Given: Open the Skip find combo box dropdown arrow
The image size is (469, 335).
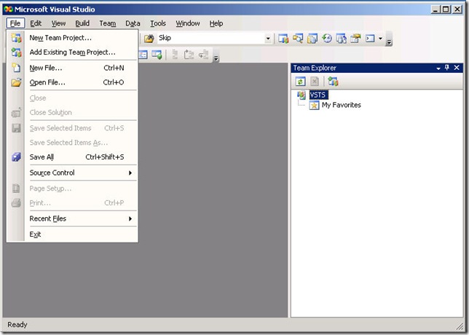Looking at the screenshot, I should pos(268,39).
